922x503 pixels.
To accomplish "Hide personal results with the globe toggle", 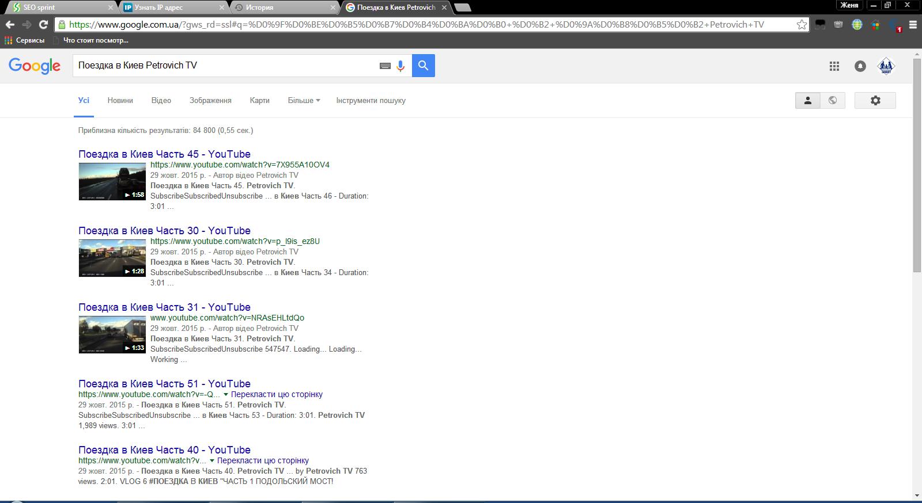I will point(833,100).
